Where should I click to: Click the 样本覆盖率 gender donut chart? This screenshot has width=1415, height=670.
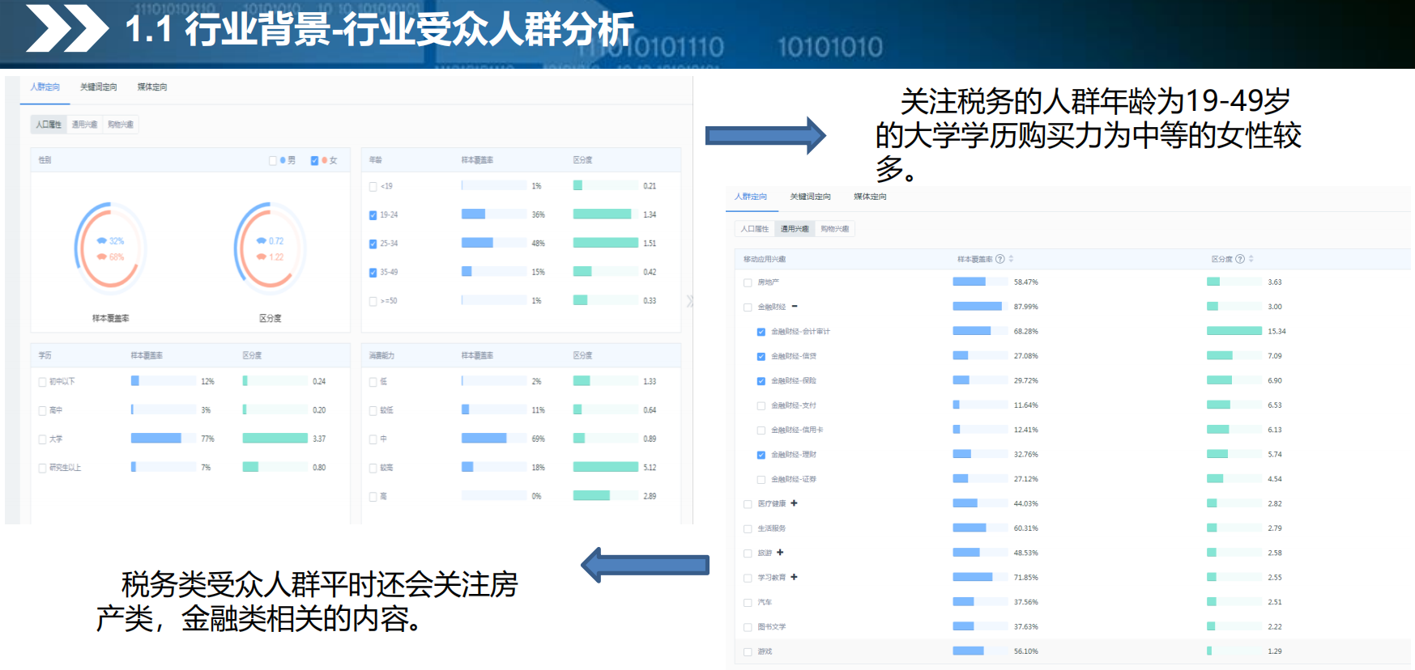[x=110, y=248]
